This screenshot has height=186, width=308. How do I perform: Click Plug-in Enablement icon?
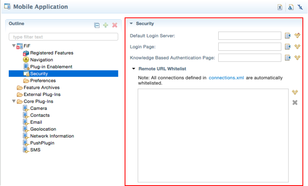click(26, 67)
